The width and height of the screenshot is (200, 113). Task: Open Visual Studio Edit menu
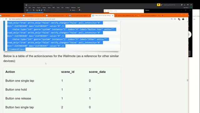[29, 8]
